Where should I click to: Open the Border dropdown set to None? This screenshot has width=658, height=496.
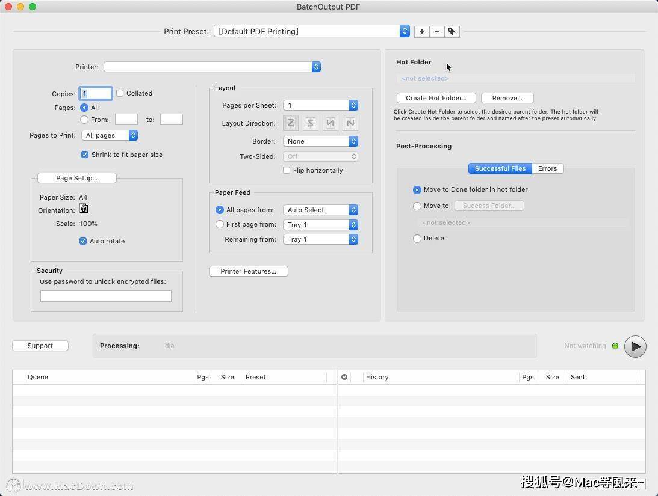[x=320, y=141]
